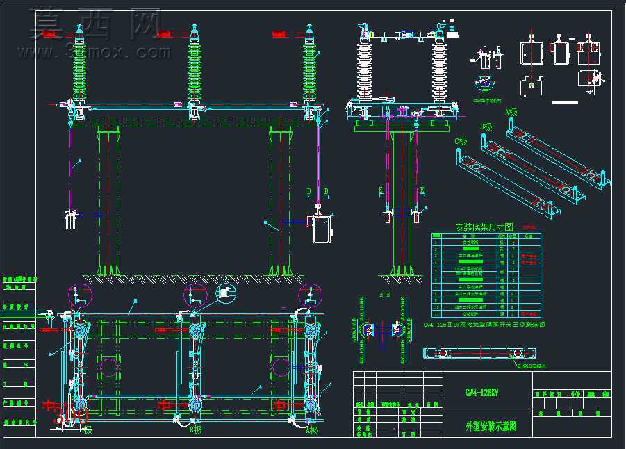
Task: Select the operating mechanism box on the right column
Action: click(x=322, y=229)
